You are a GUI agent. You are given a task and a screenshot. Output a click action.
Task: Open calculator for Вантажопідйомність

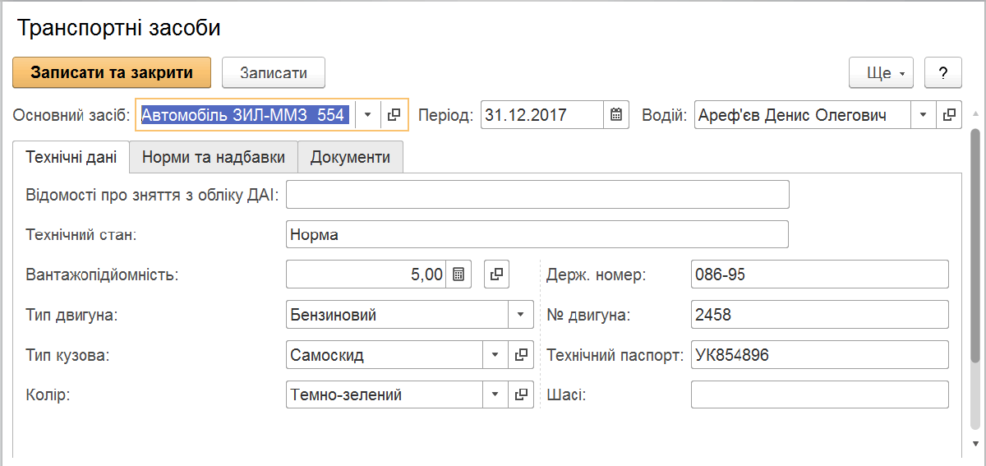point(459,275)
